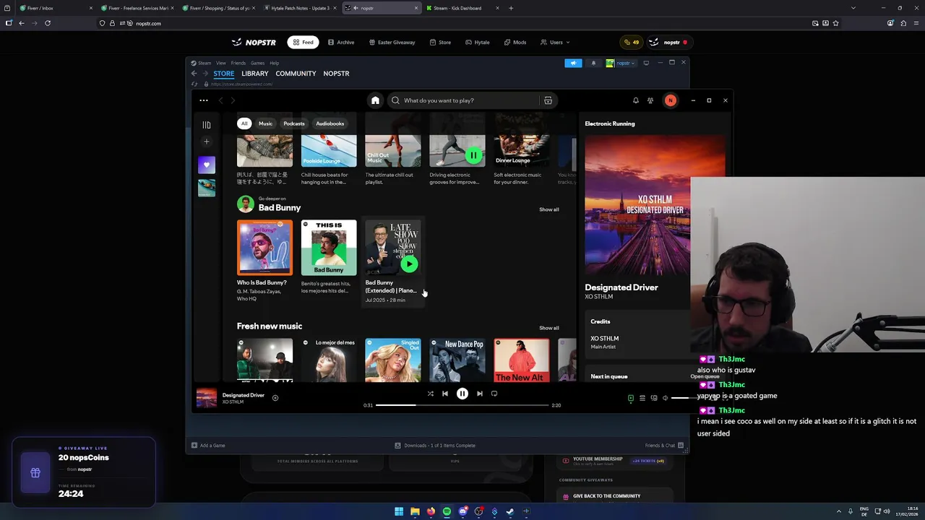Click Your Library icon in Spotify sidebar
This screenshot has height=520, width=925.
pyautogui.click(x=207, y=125)
